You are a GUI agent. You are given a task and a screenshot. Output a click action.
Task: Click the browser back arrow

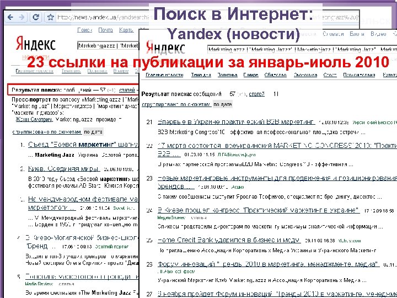(x=10, y=17)
